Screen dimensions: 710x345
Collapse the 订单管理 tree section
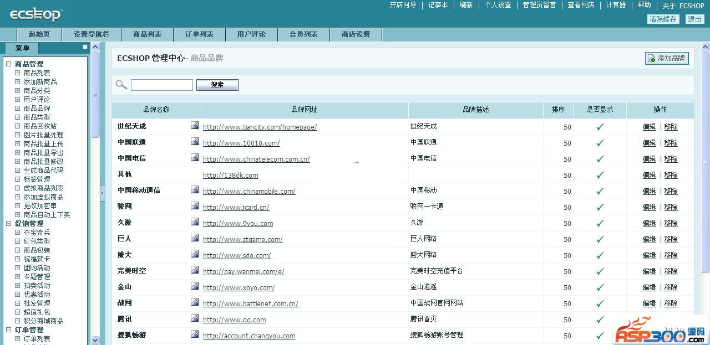(x=9, y=330)
